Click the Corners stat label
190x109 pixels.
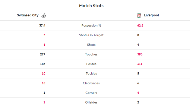[x=91, y=93]
